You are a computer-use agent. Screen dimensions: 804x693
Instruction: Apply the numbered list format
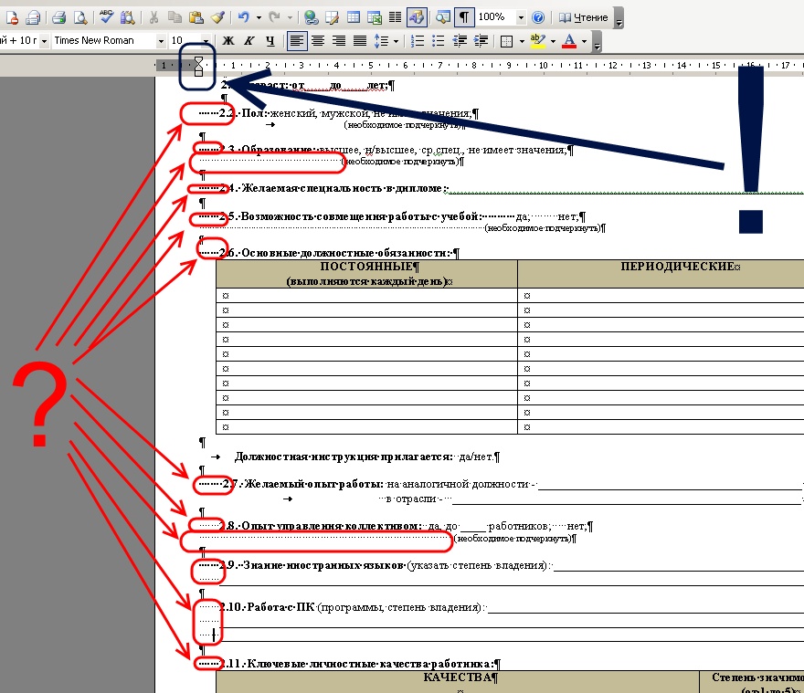[418, 41]
